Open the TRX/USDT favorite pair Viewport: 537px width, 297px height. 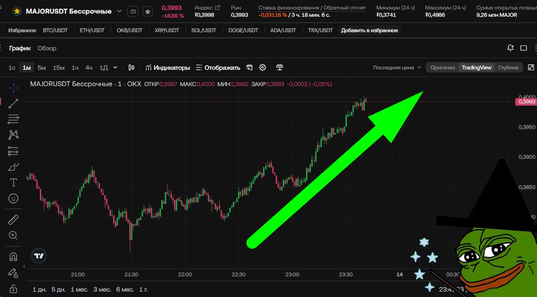320,30
